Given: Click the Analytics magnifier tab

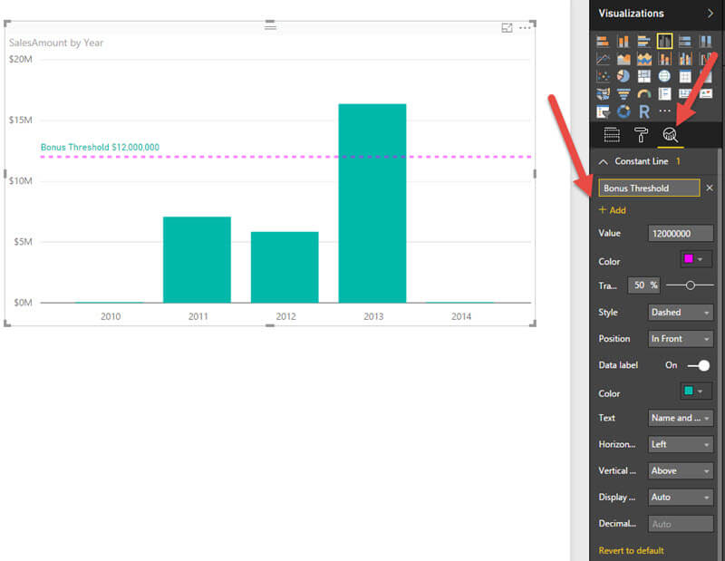Looking at the screenshot, I should [x=671, y=135].
